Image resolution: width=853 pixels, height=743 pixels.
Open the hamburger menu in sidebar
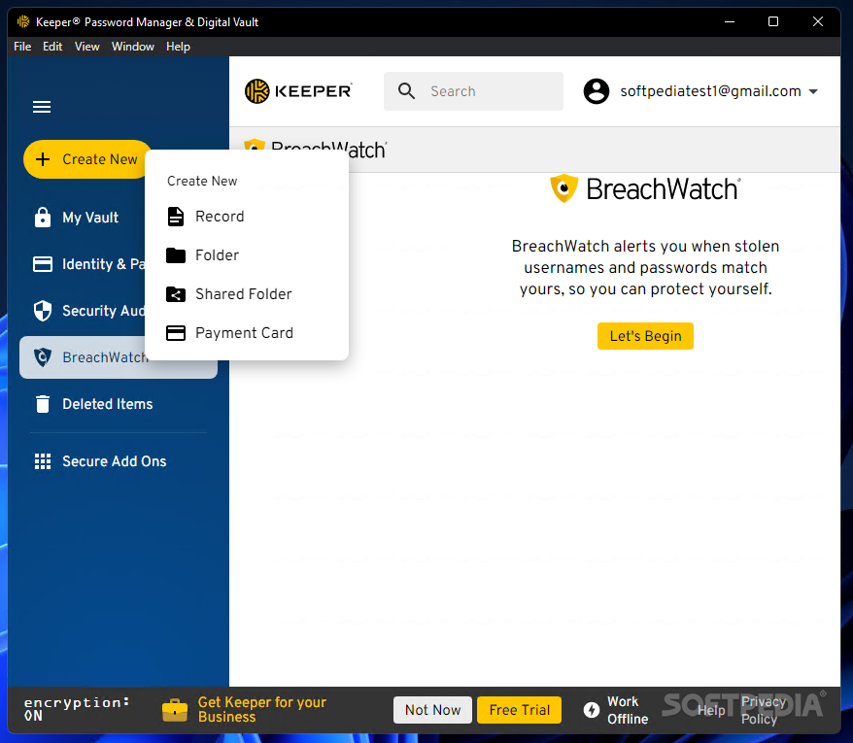(x=42, y=107)
